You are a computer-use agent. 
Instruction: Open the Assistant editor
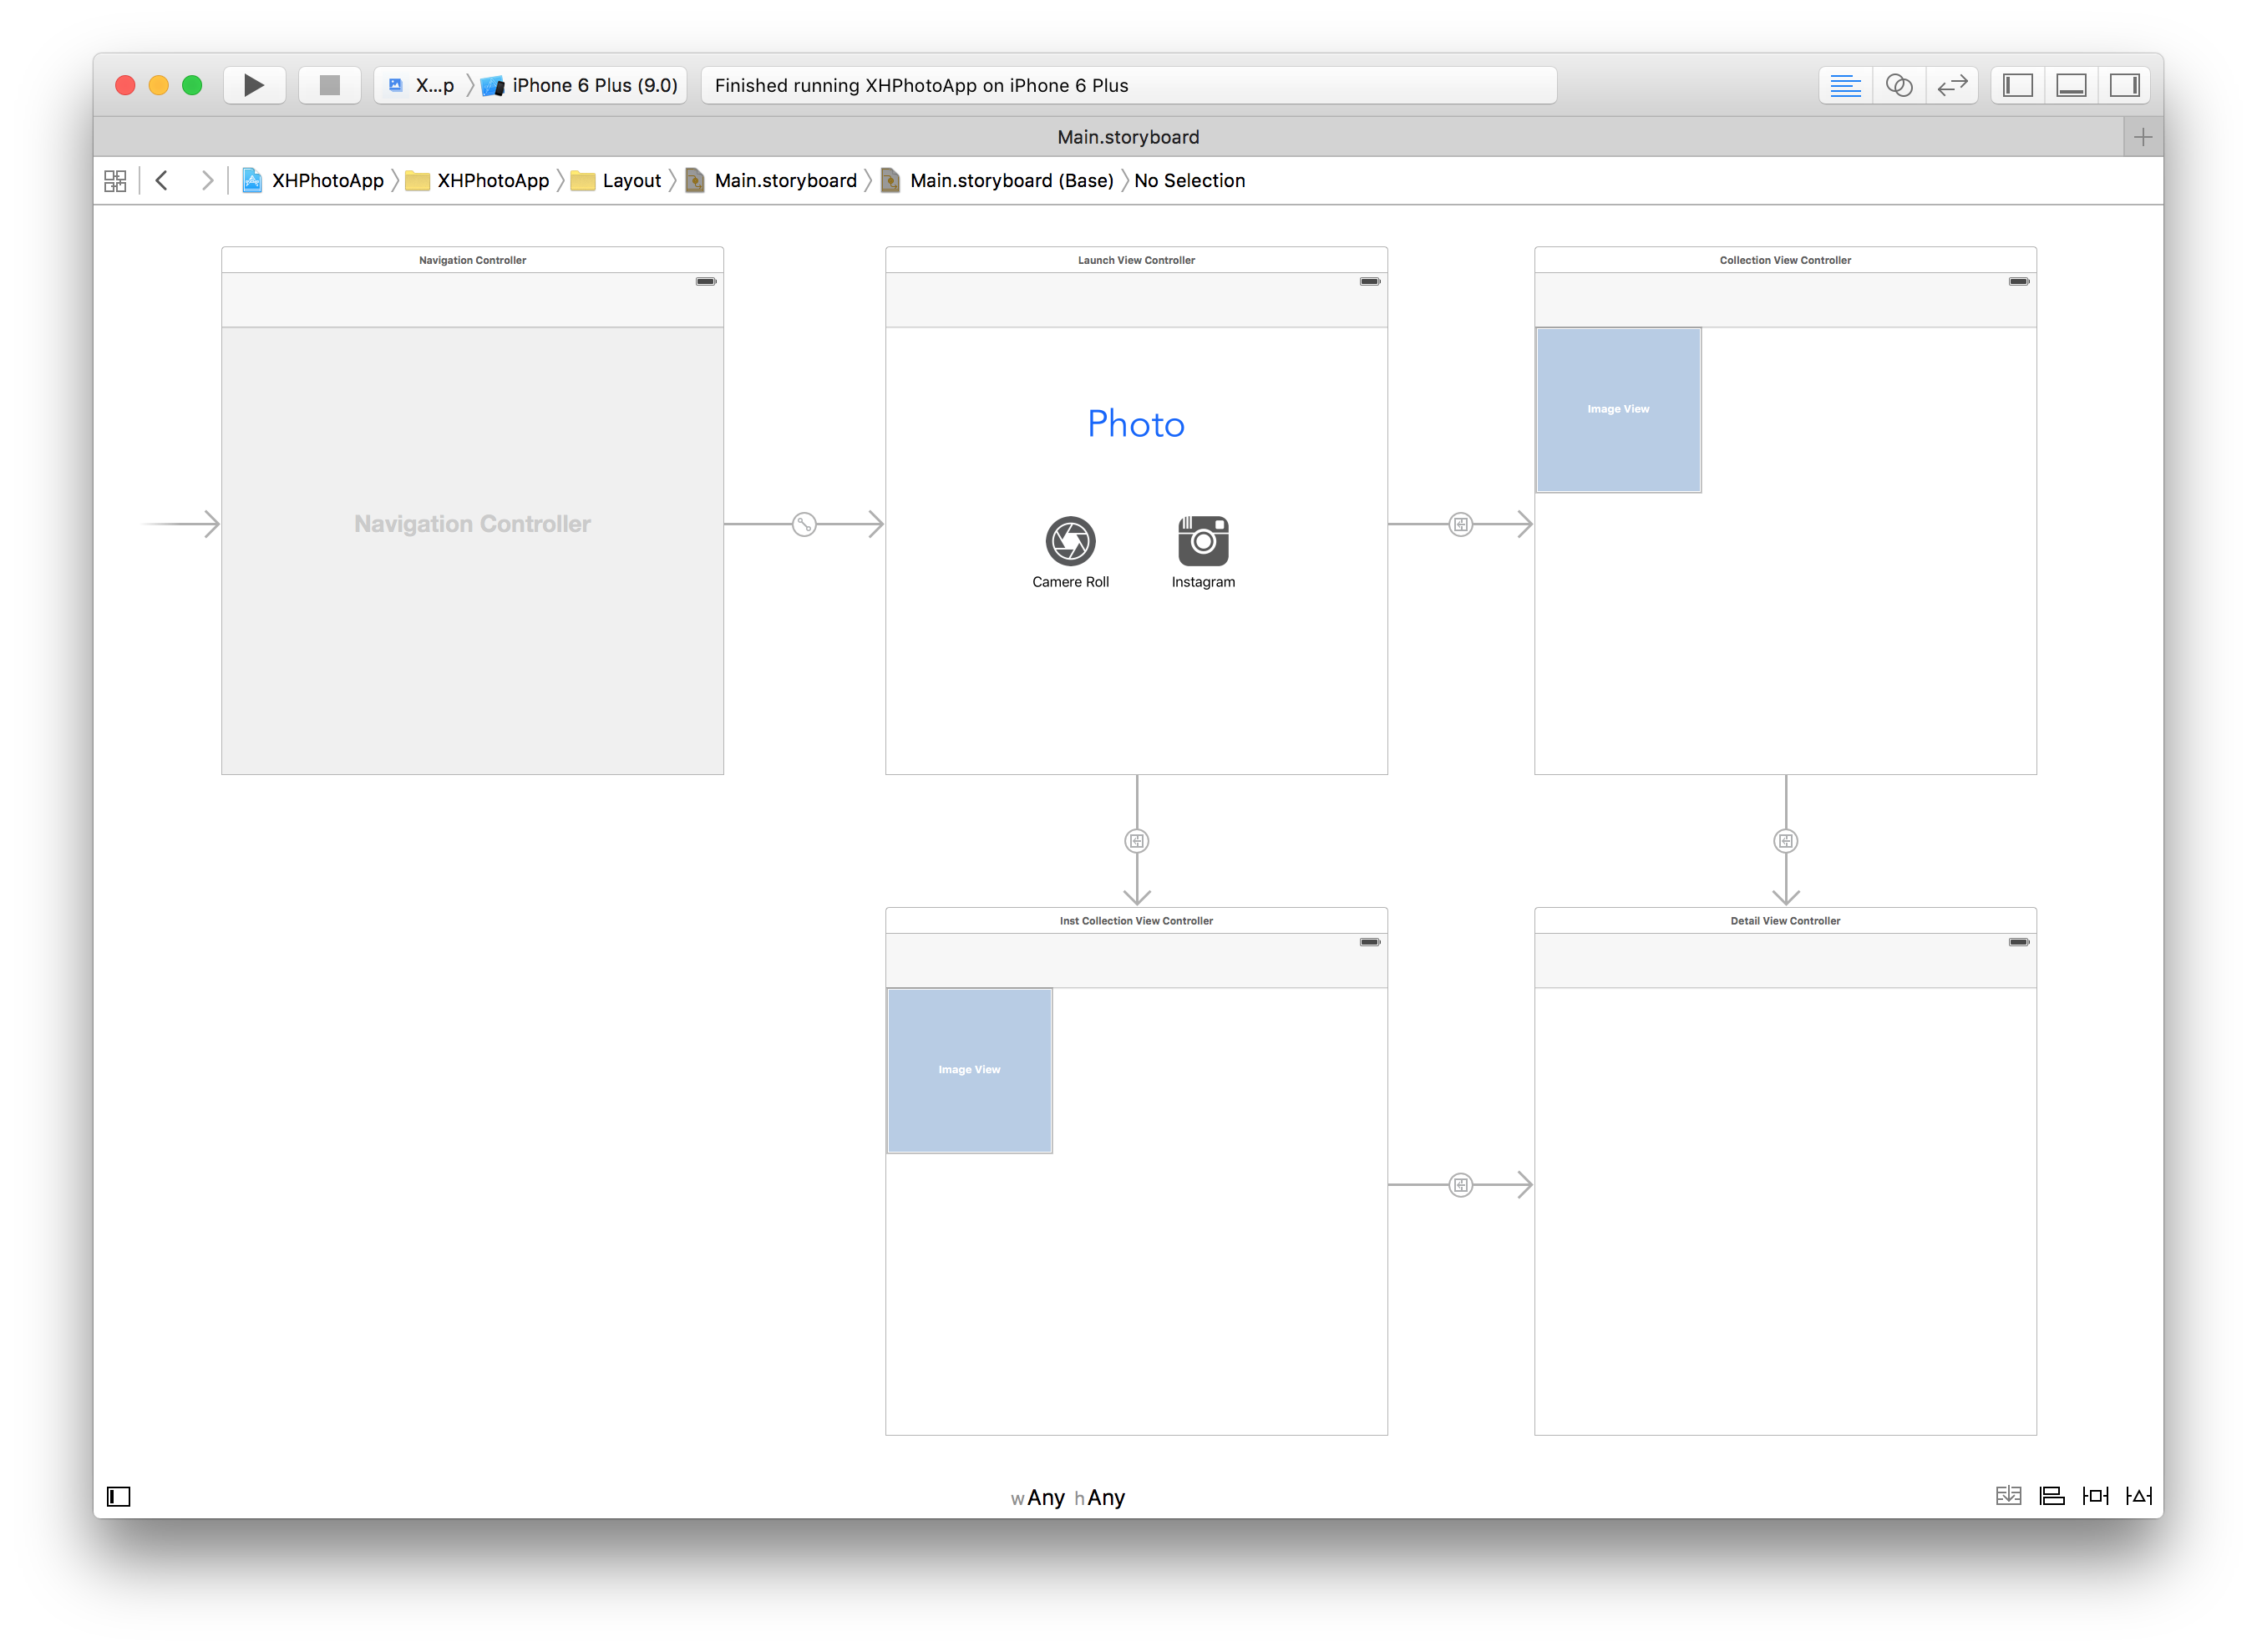(1899, 85)
